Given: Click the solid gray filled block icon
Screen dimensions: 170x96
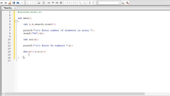Looking at the screenshot, I should point(61,3).
